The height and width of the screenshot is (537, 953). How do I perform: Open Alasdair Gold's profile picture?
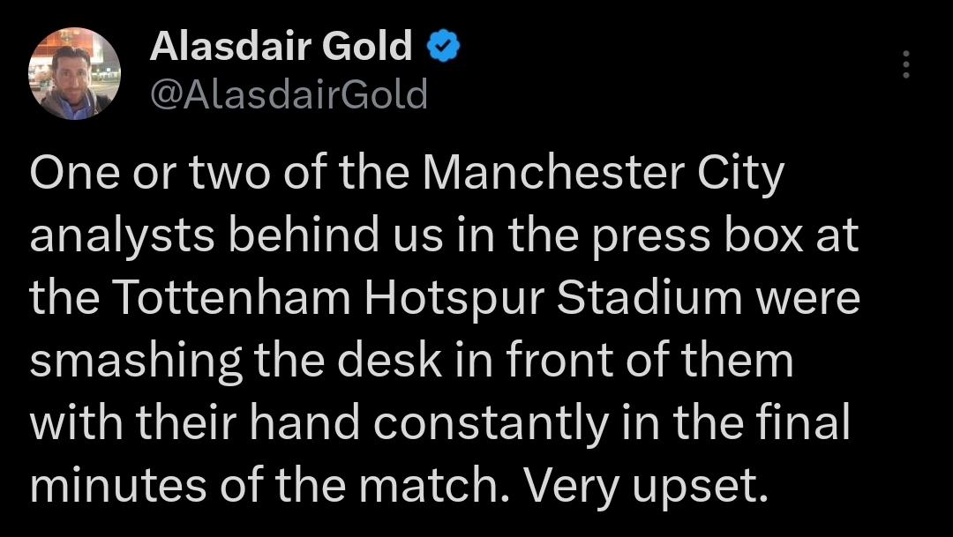[70, 72]
